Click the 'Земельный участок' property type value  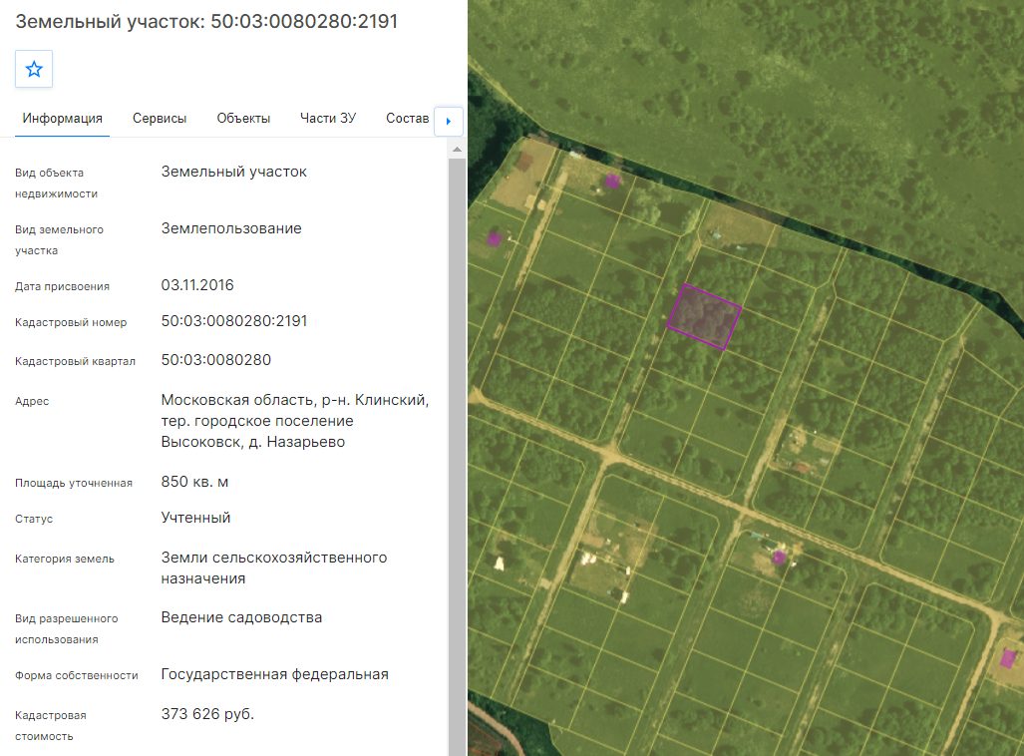click(x=233, y=172)
